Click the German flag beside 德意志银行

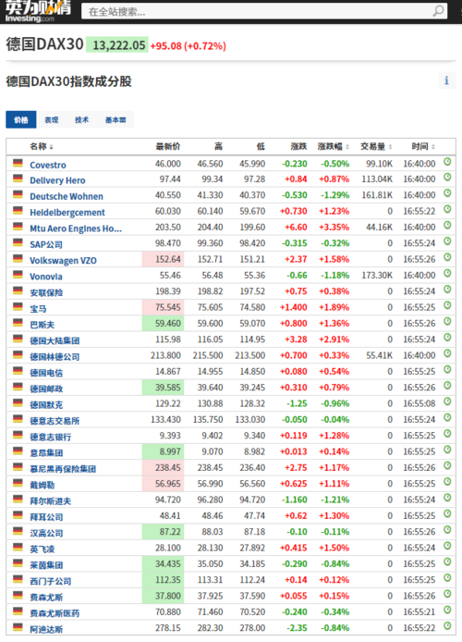coord(18,435)
